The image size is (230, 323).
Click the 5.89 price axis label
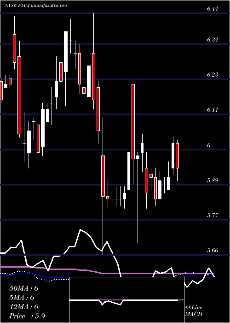212,180
